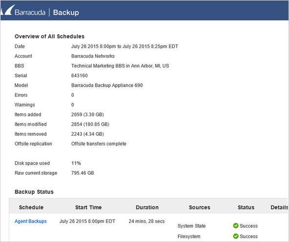Click the Account label
289x242 pixels.
click(x=23, y=56)
